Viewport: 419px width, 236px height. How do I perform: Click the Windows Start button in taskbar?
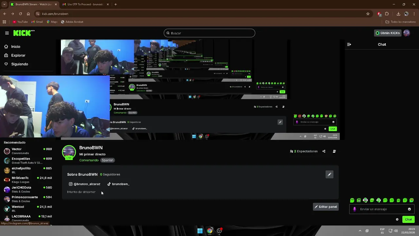point(200,231)
